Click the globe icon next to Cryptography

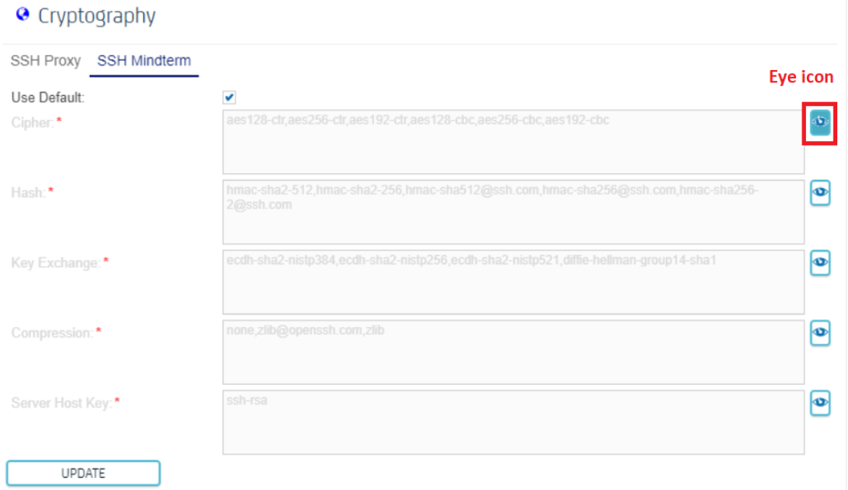point(23,14)
